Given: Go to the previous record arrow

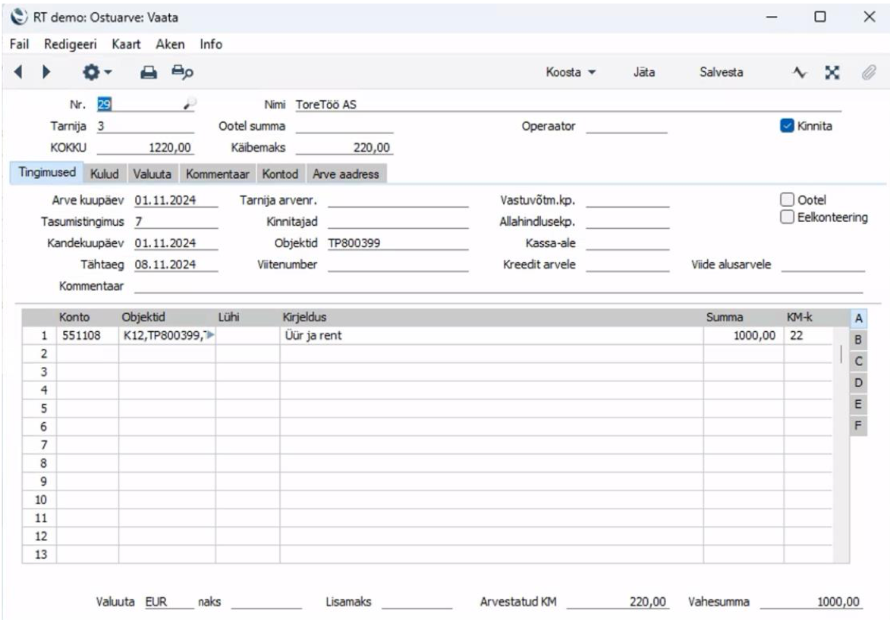Looking at the screenshot, I should 18,73.
